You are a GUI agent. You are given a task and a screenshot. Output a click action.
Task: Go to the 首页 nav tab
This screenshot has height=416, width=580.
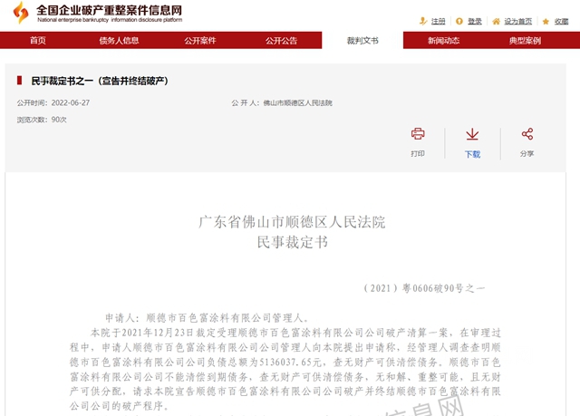tap(38, 40)
